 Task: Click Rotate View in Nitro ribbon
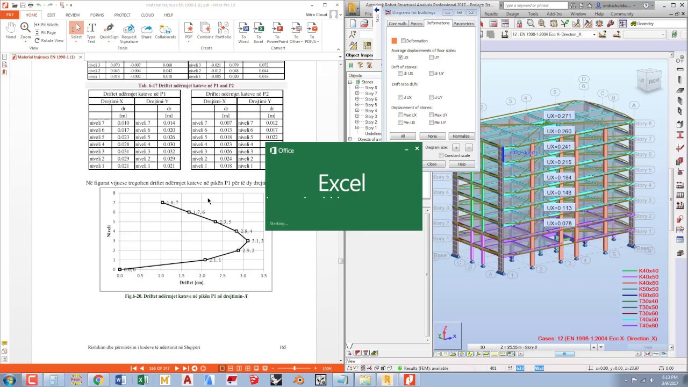click(49, 40)
